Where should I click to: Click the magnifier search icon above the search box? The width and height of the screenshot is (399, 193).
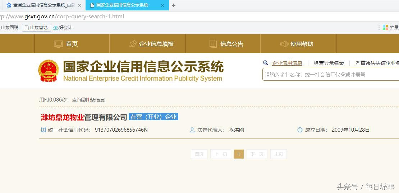click(265, 63)
